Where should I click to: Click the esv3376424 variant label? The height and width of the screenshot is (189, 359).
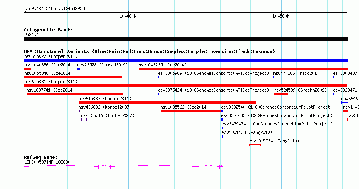point(213,90)
